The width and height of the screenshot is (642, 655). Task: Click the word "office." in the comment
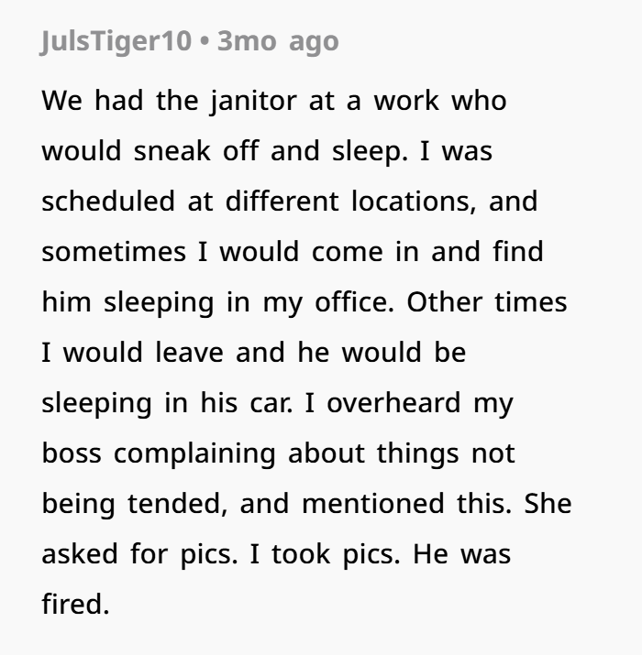coord(354,301)
